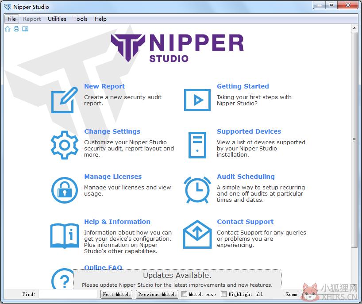The height and width of the screenshot is (304, 362).
Task: Click the scrollbar up arrow
Action: [x=354, y=28]
